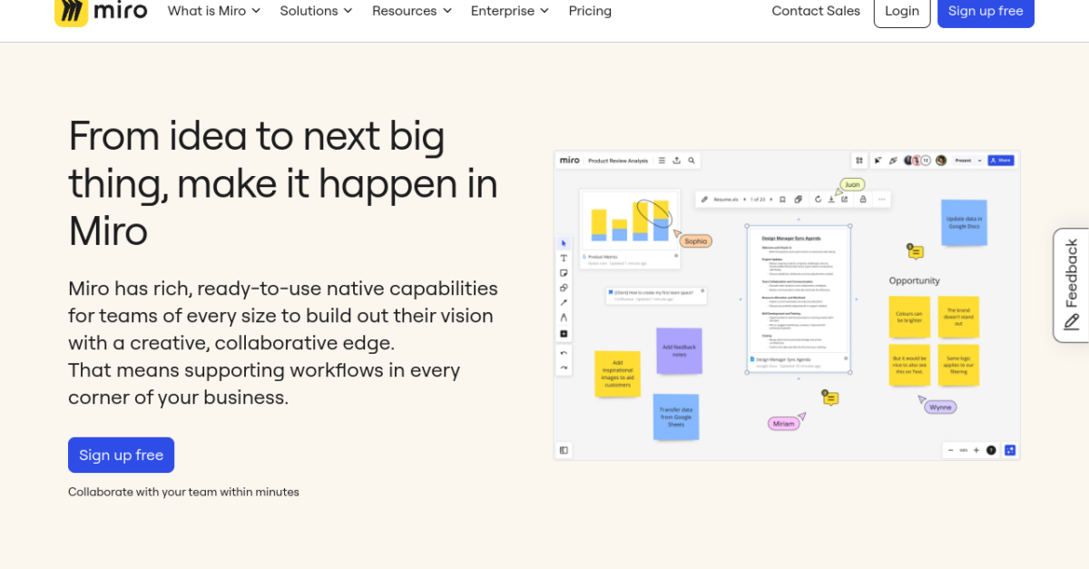Select Pricing in the navigation menu

pos(590,11)
